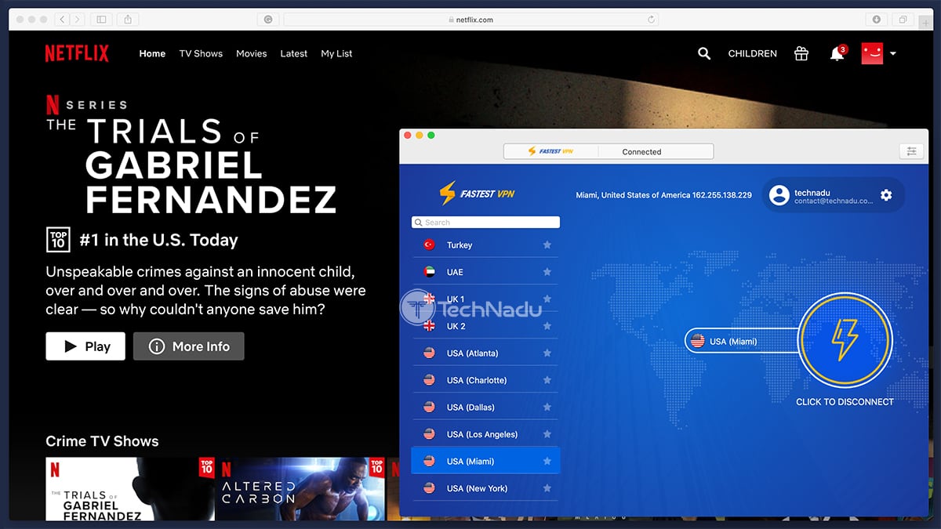
Task: Click the FastestVPN logo in panel
Action: coord(478,194)
